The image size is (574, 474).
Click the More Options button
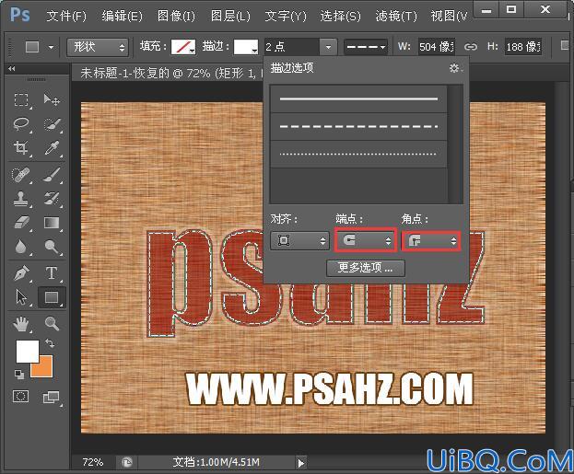point(366,268)
